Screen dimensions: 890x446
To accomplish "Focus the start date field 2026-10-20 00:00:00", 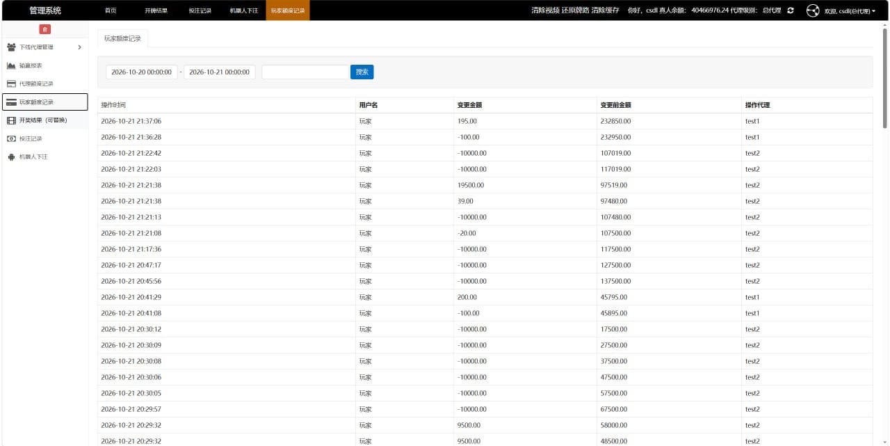I will [142, 72].
